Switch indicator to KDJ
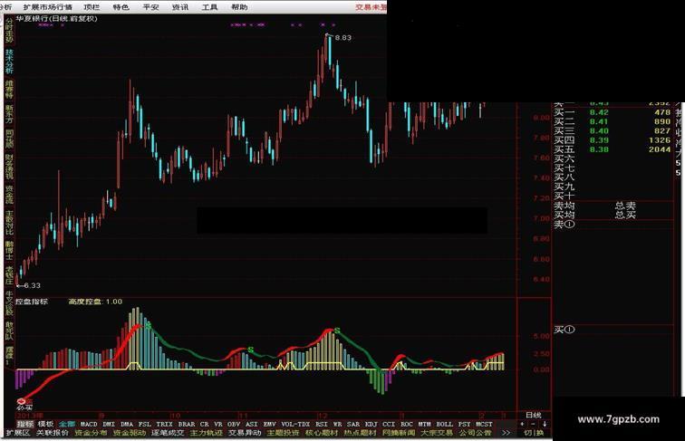This screenshot has height=441, width=685. coord(371,424)
